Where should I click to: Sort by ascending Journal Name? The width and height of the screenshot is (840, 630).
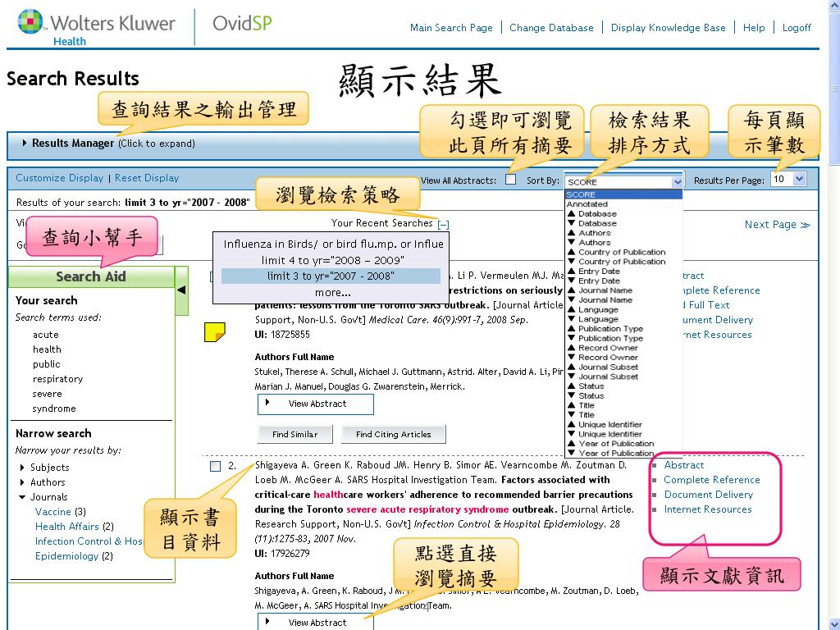pyautogui.click(x=600, y=290)
